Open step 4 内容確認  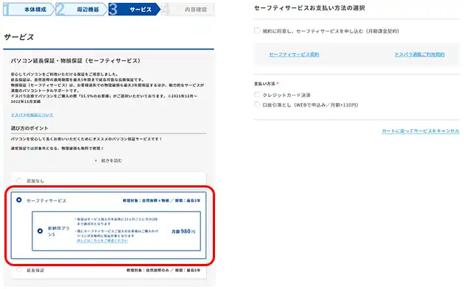pos(188,9)
